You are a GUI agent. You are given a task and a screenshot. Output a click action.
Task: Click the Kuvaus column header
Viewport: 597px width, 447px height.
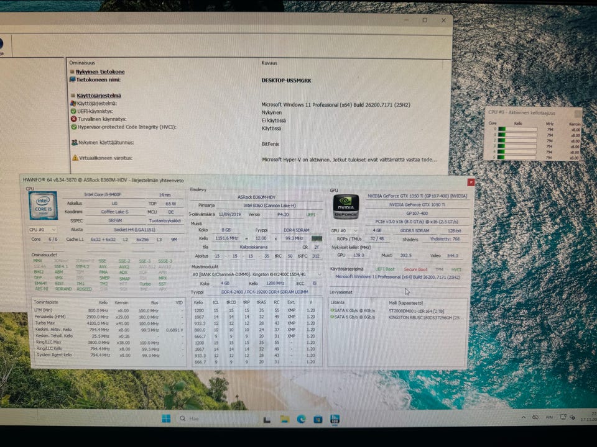[269, 63]
